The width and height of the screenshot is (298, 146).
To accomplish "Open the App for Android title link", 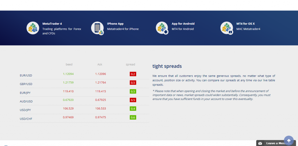I will [183, 24].
